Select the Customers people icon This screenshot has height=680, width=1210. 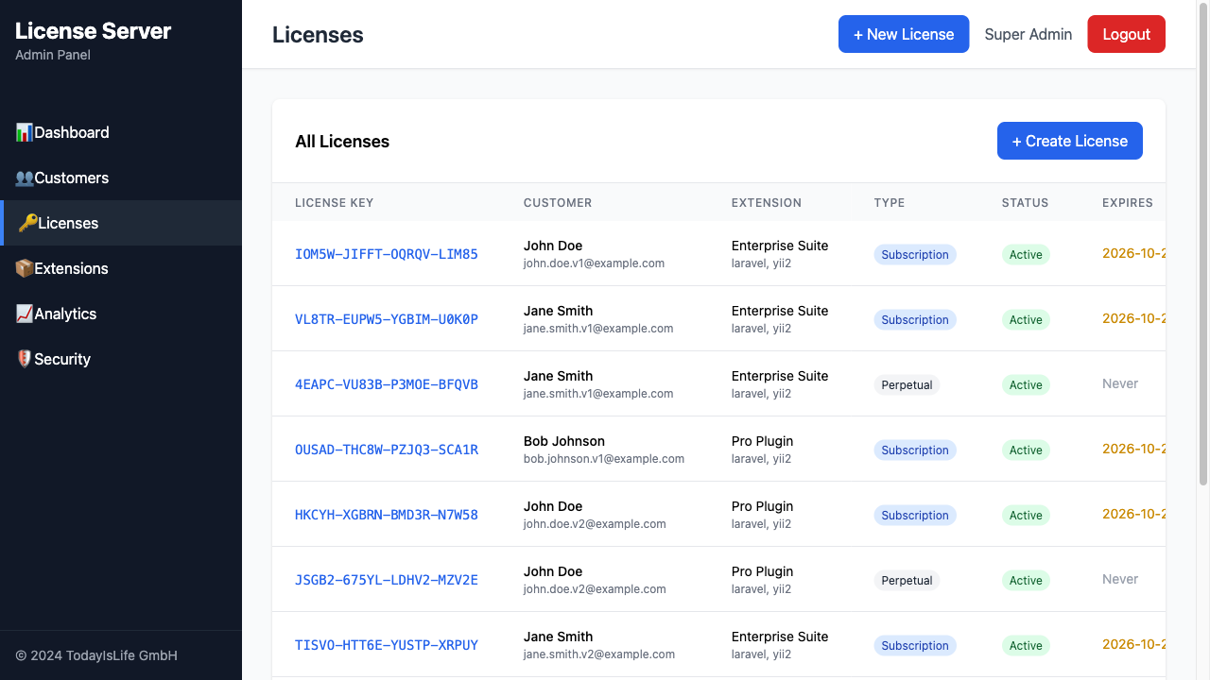[x=25, y=178]
